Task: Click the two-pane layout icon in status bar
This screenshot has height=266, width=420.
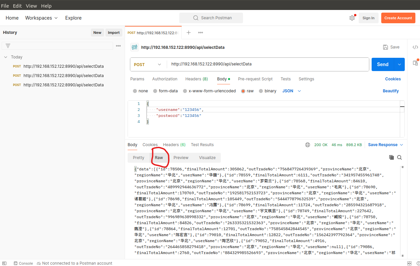Action: 410,263
